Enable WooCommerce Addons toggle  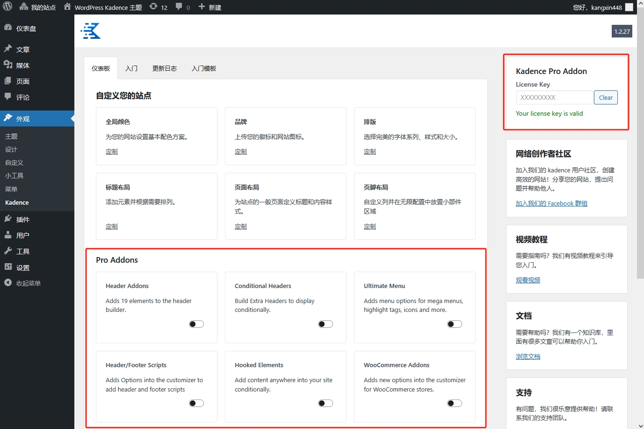click(x=455, y=403)
